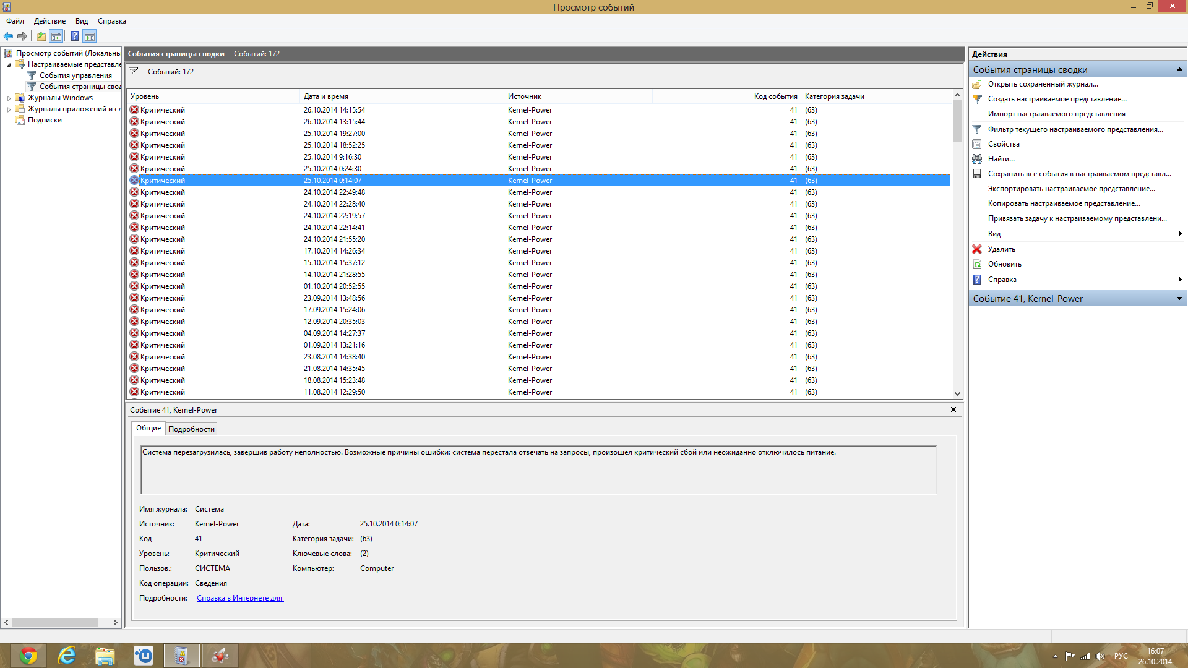The image size is (1188, 668).
Task: Collapse the Настраиваемые представления tree node
Action: 9,64
